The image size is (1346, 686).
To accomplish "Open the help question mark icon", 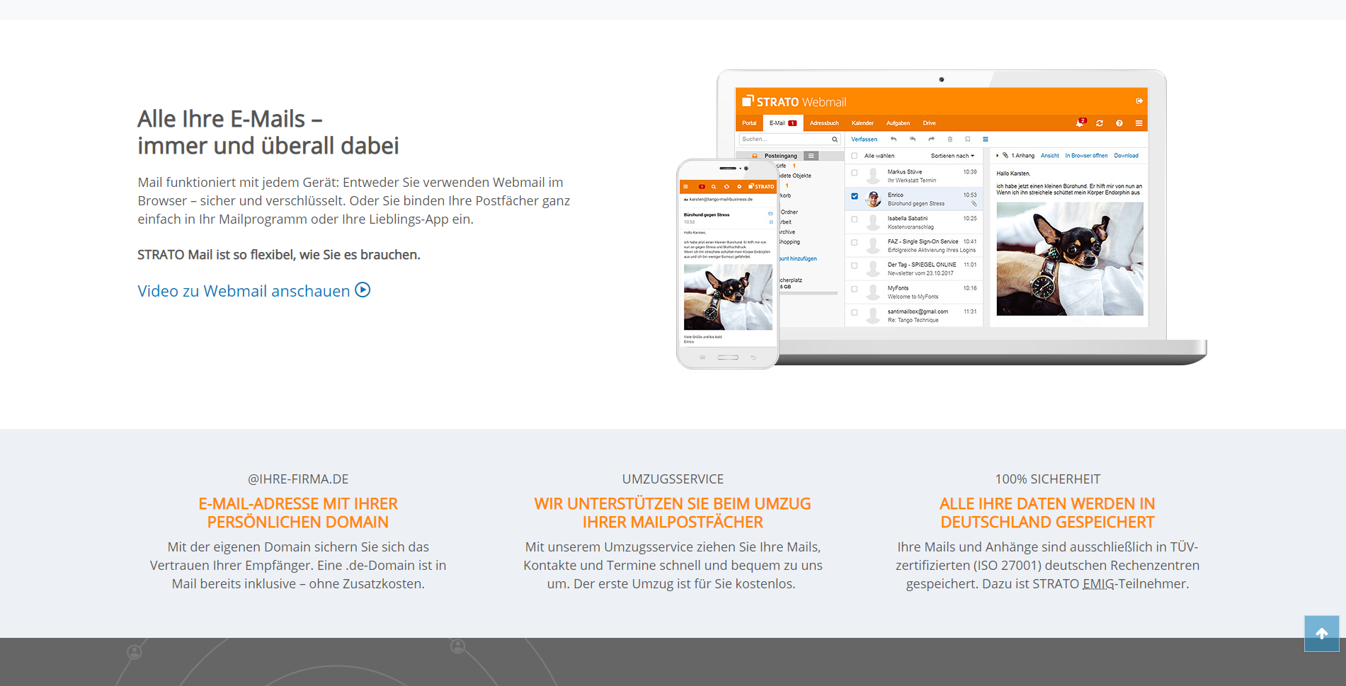I will (x=1119, y=123).
